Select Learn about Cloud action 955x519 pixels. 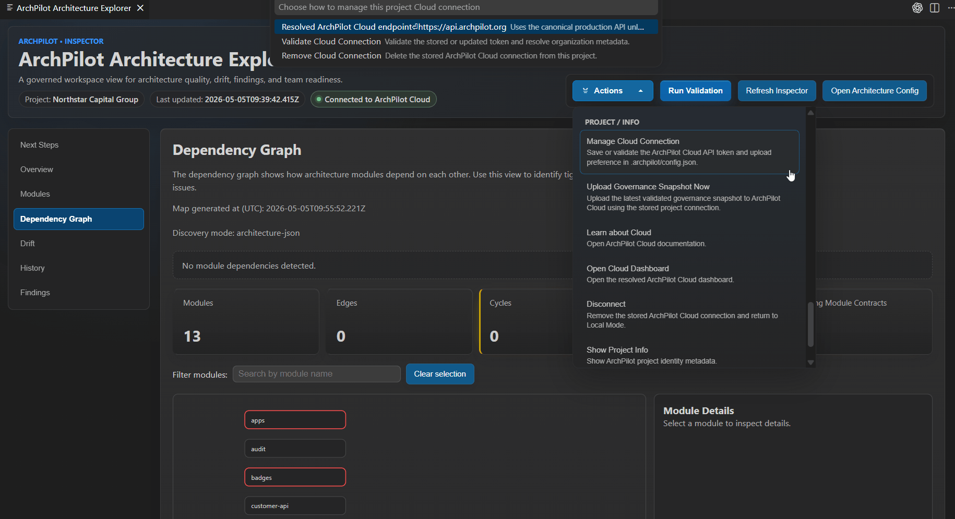pos(689,238)
